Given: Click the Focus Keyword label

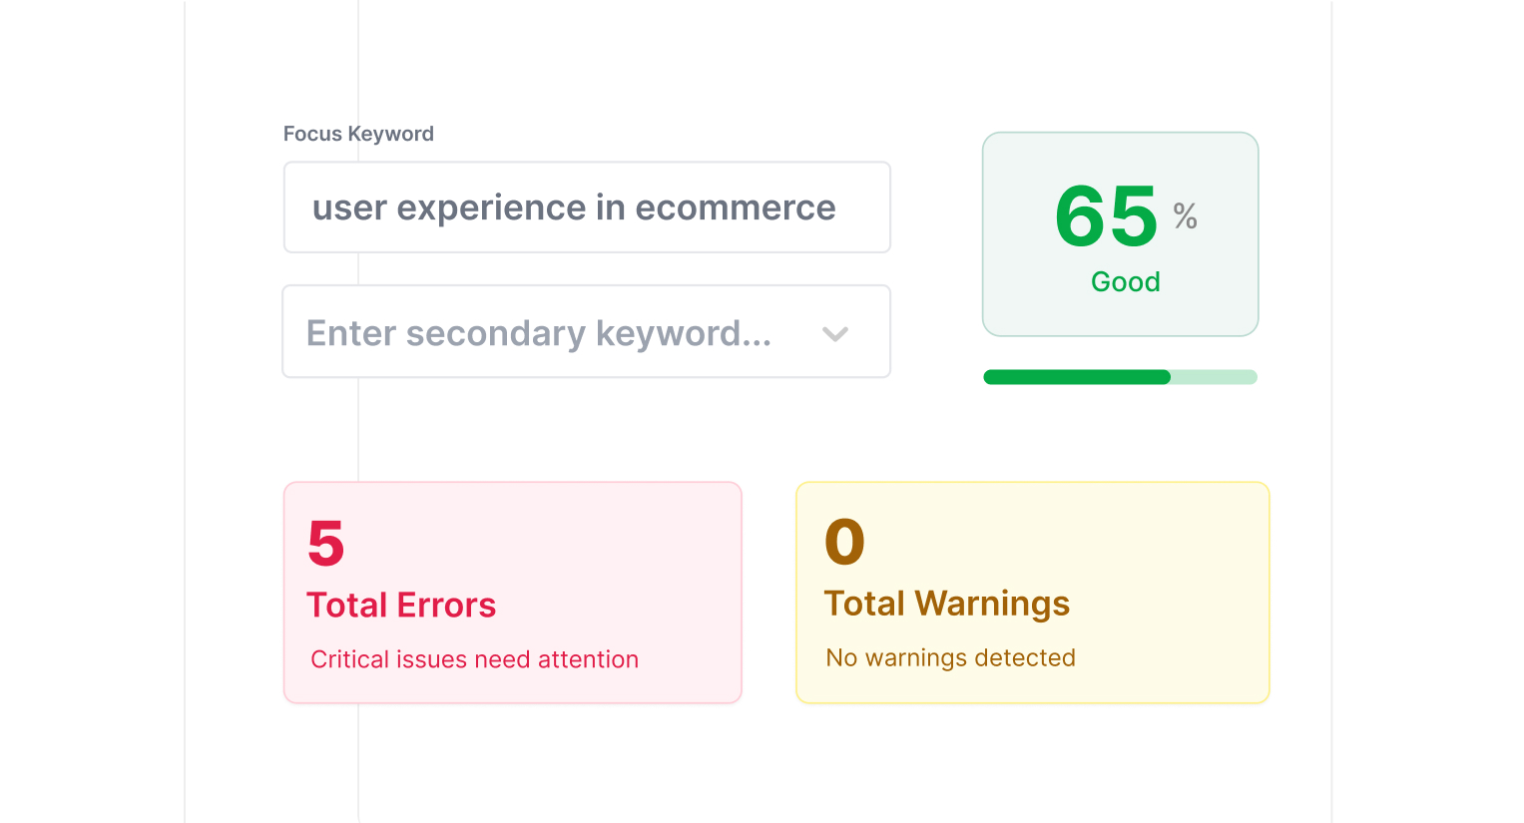Looking at the screenshot, I should (x=358, y=134).
